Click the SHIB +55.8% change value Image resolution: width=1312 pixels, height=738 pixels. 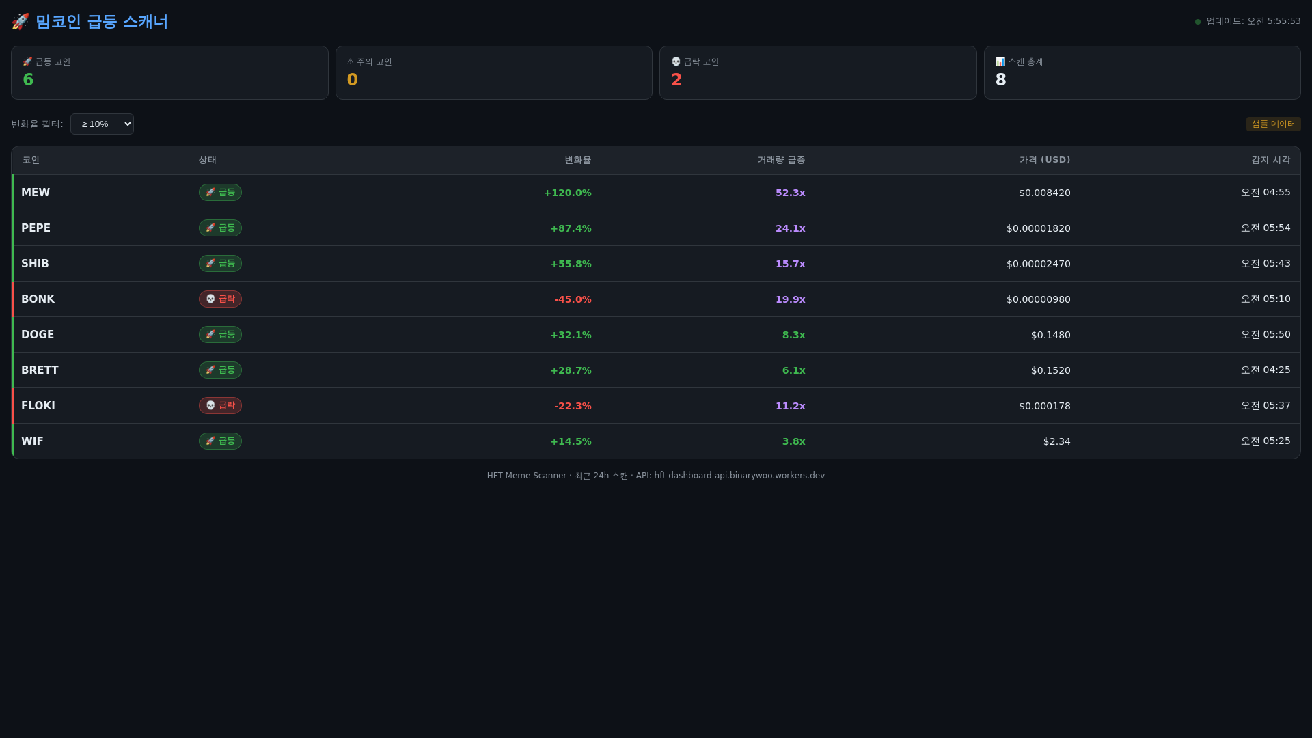point(571,264)
